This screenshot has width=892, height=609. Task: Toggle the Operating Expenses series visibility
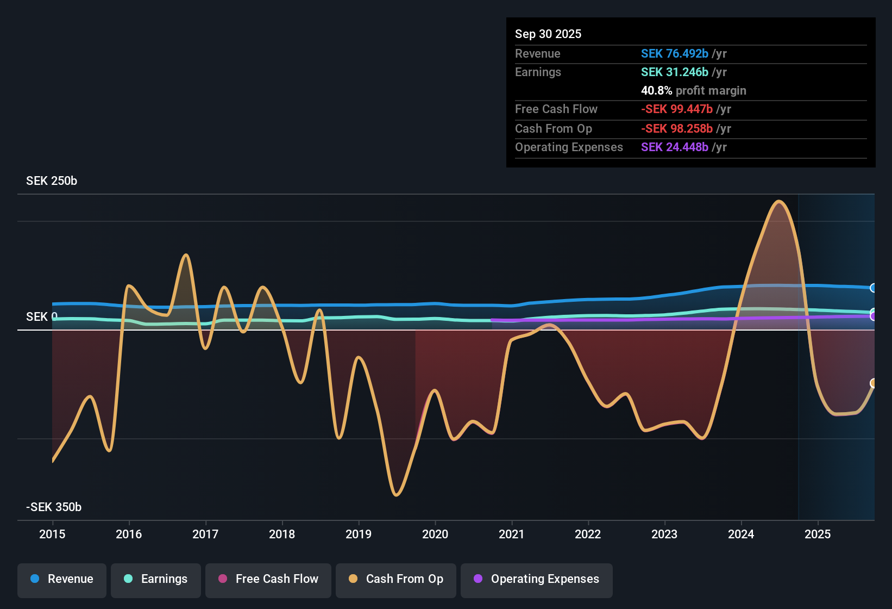(537, 579)
